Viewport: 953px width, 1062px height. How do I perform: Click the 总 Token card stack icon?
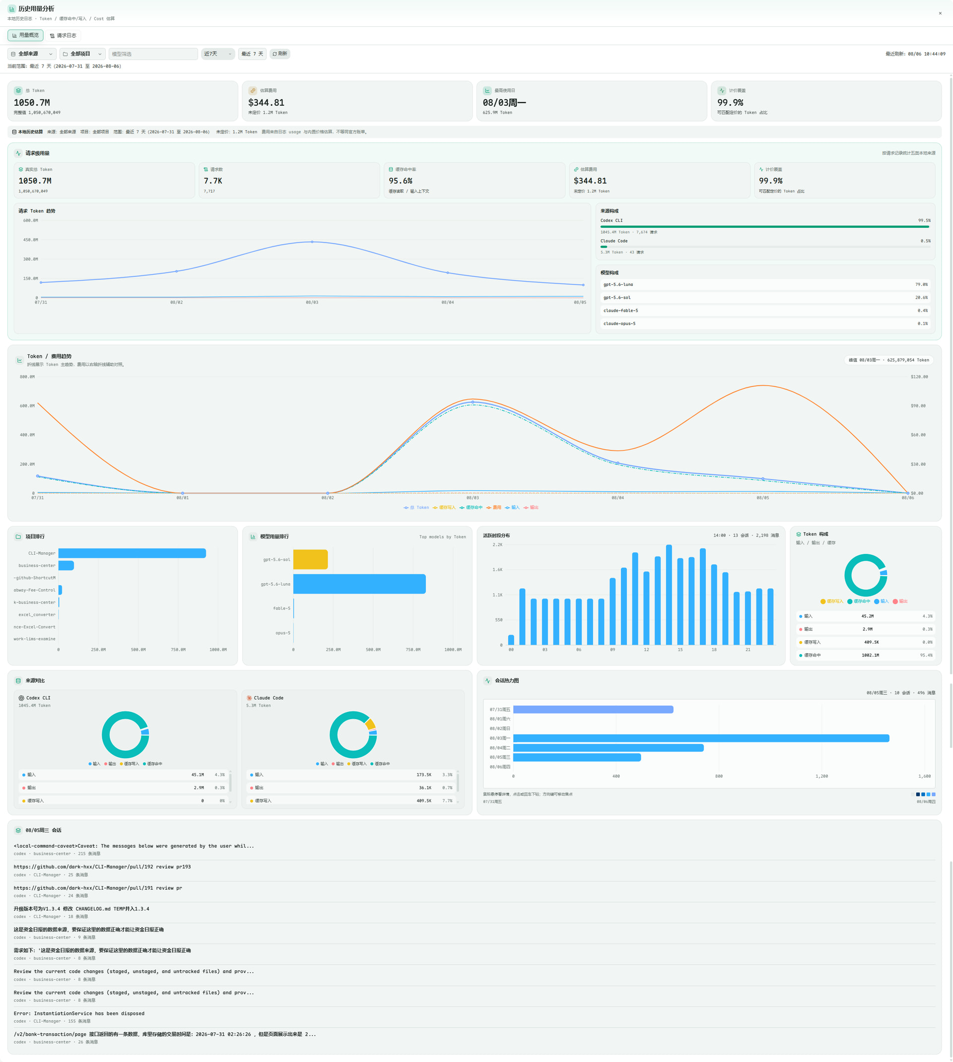[18, 90]
